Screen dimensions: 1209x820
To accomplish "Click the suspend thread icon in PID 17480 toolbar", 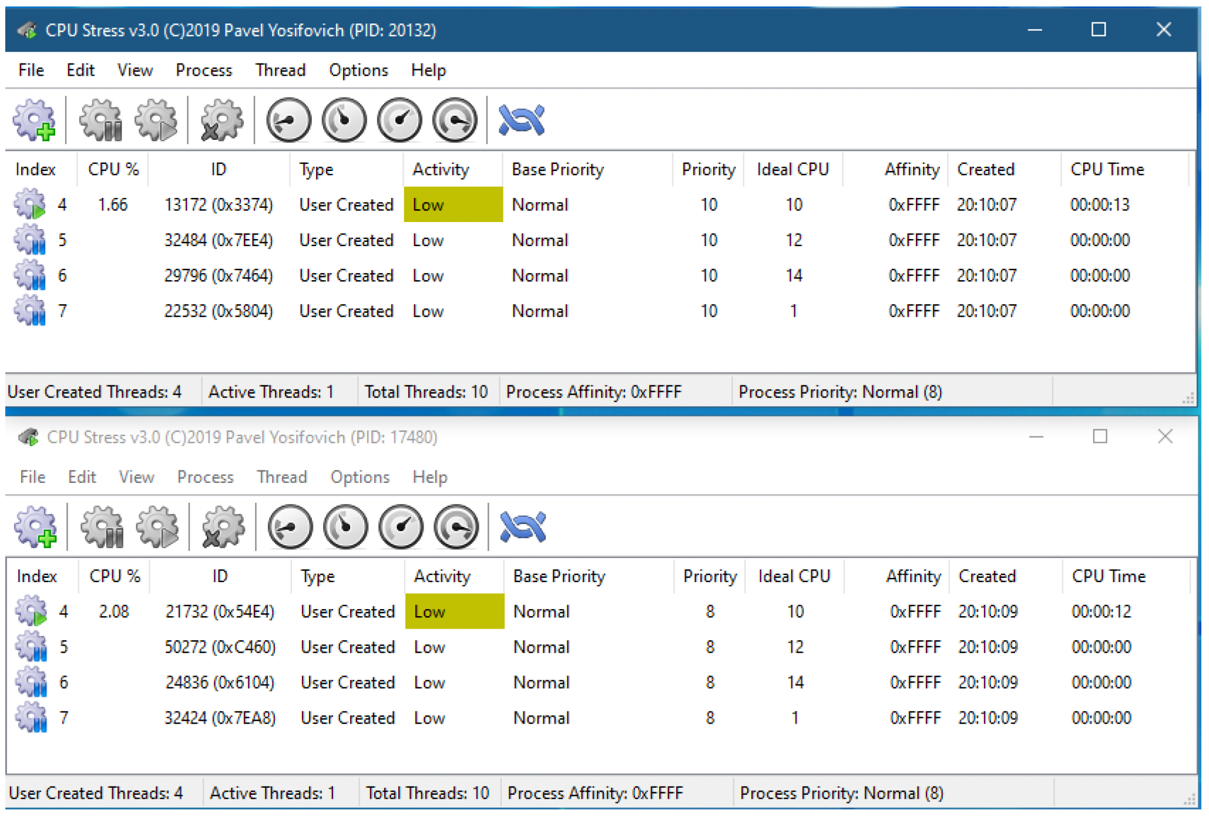I will [103, 527].
